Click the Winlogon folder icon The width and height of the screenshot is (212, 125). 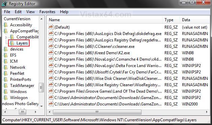click(6, 98)
